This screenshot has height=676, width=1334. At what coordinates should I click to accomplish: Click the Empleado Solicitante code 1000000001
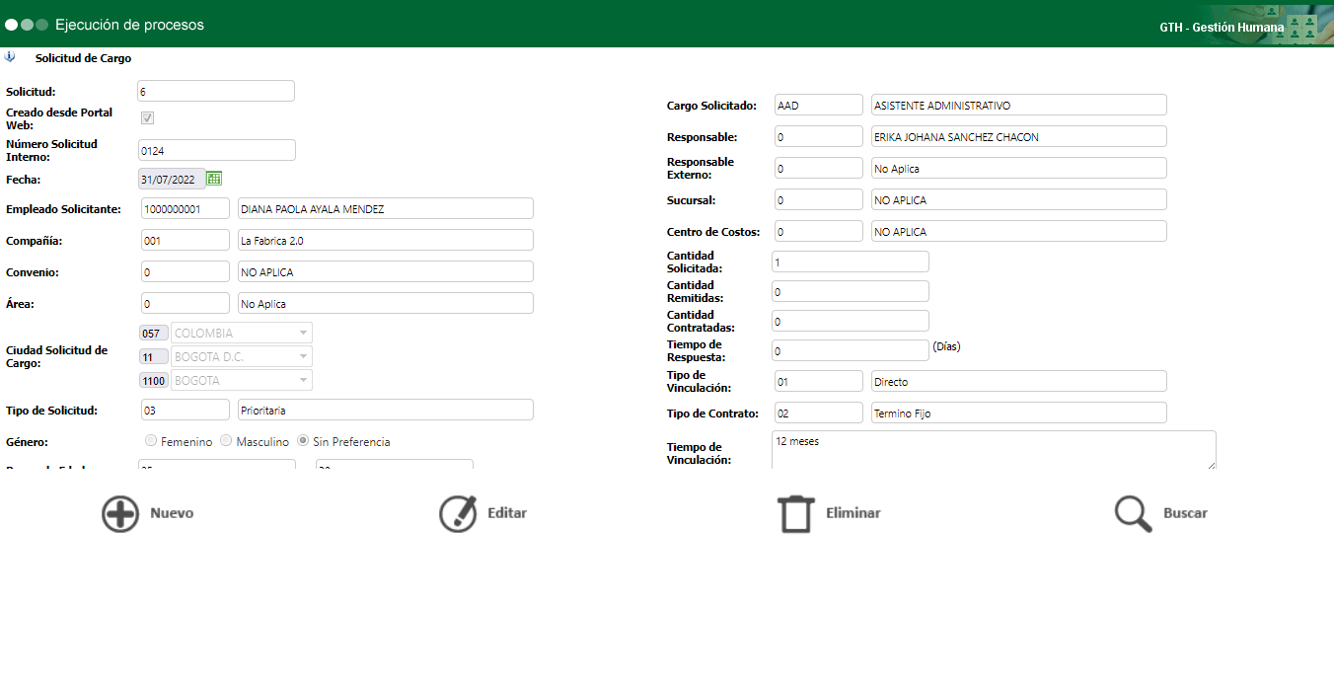(x=185, y=208)
